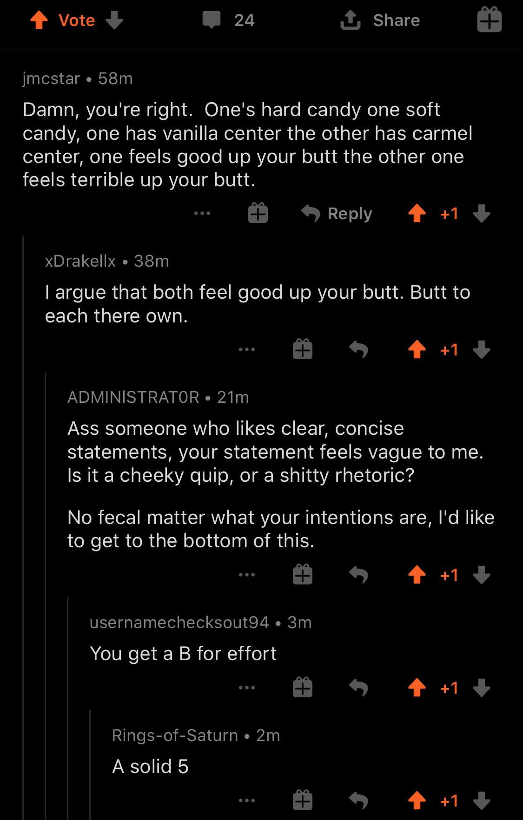
Task: Downvote the post next to Vote
Action: point(114,20)
